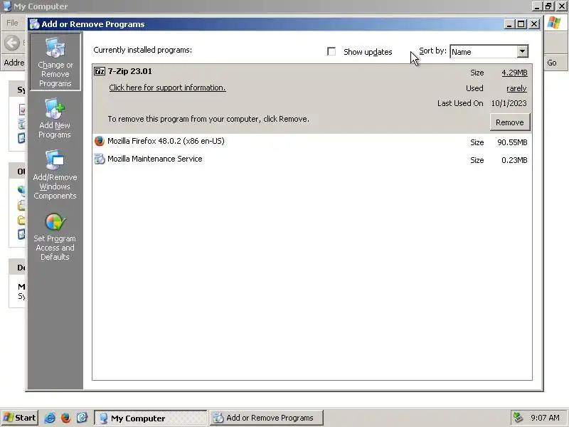Open the Start menu
The image size is (569, 427).
20,418
